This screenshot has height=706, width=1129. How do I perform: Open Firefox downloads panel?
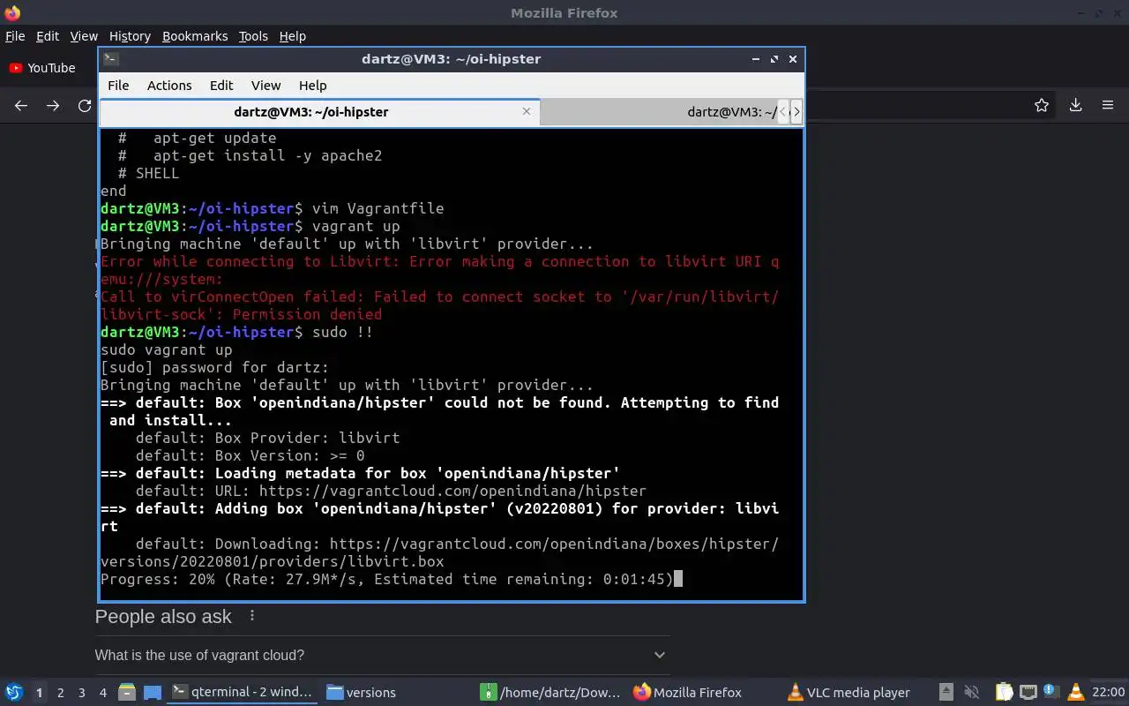coord(1075,105)
